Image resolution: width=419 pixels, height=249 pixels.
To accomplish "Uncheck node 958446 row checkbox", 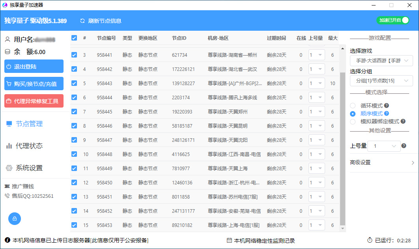I will (74, 126).
